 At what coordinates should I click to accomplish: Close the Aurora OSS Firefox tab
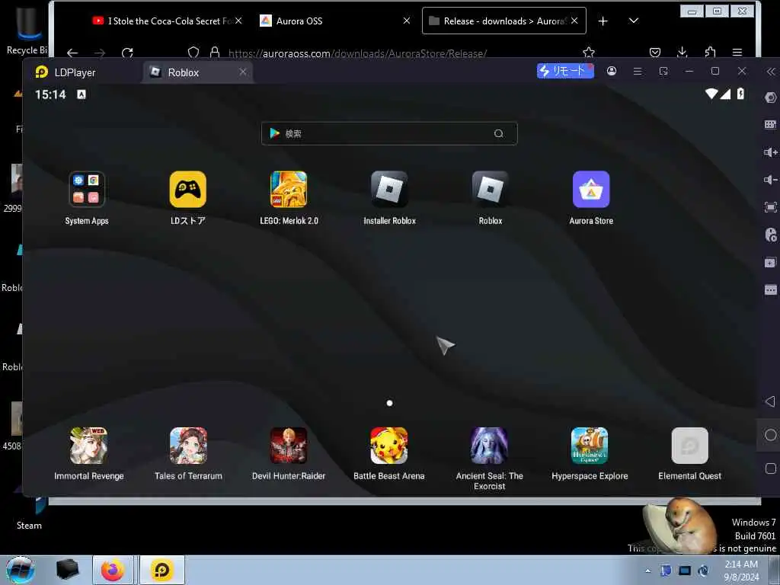point(407,21)
